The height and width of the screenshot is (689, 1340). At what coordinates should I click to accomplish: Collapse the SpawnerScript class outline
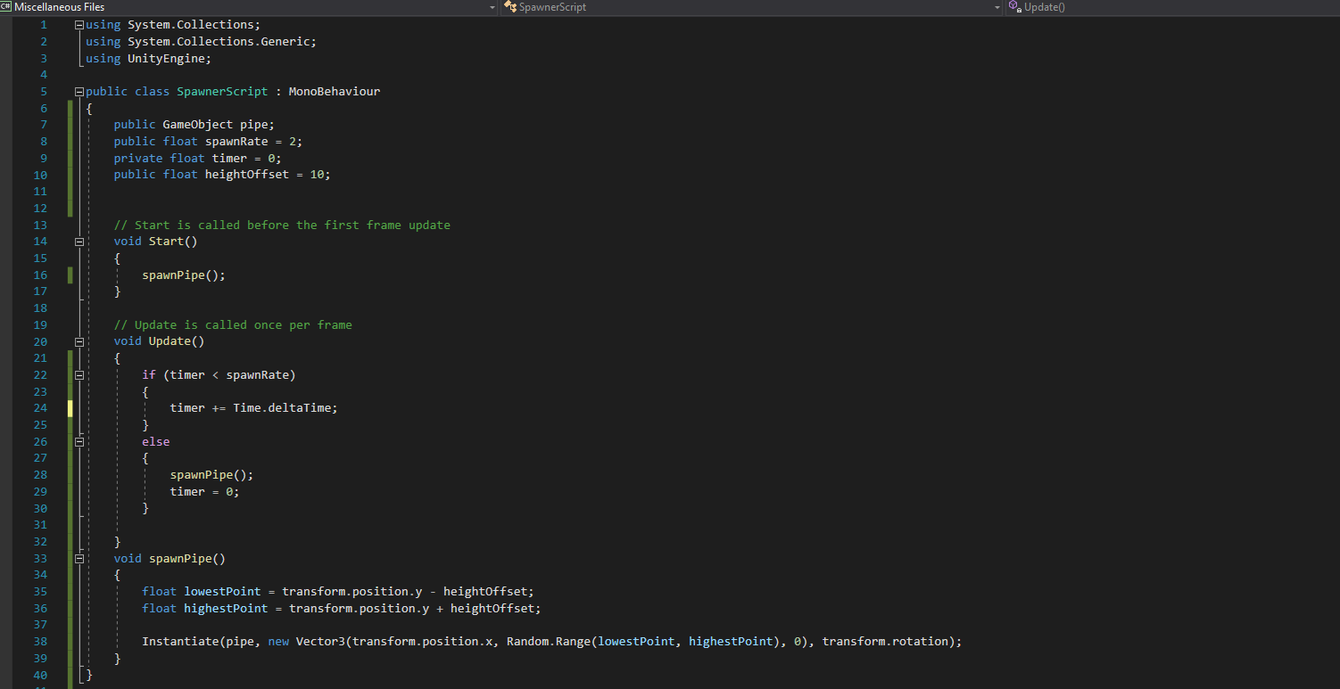coord(79,92)
